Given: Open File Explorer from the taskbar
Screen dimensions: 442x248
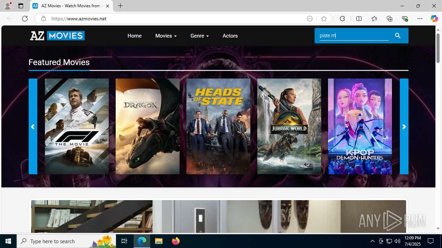Looking at the screenshot, I should (x=159, y=241).
